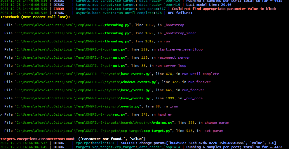Viewport: 289px width, 149px height.
Task: Click source "_data_reader_loop:419" in the log line
Action: (159, 5)
